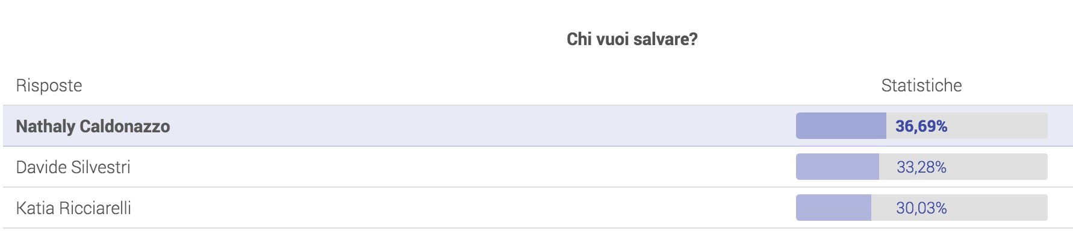Click the 'Chi vuoi salvare?' poll title
The height and width of the screenshot is (237, 1073).
pyautogui.click(x=632, y=39)
